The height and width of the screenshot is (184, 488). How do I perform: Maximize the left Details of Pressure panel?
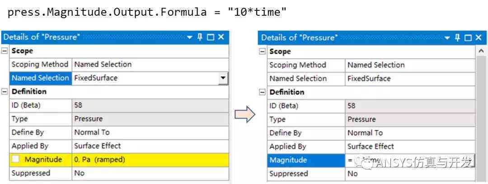[211, 38]
